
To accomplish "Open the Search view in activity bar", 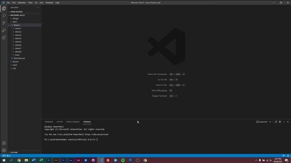I will click(x=4, y=16).
